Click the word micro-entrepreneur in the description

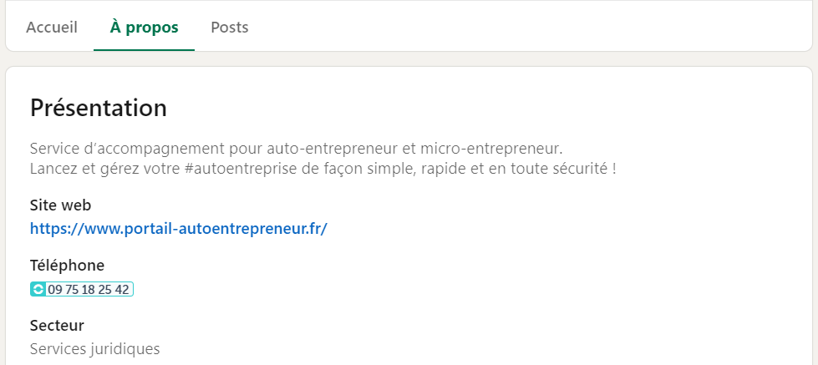pyautogui.click(x=491, y=149)
